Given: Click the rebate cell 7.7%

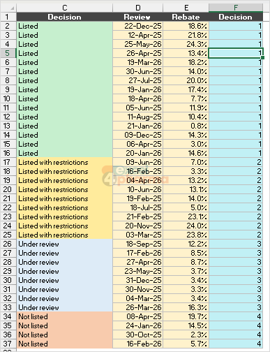Looking at the screenshot, I should [x=186, y=98].
